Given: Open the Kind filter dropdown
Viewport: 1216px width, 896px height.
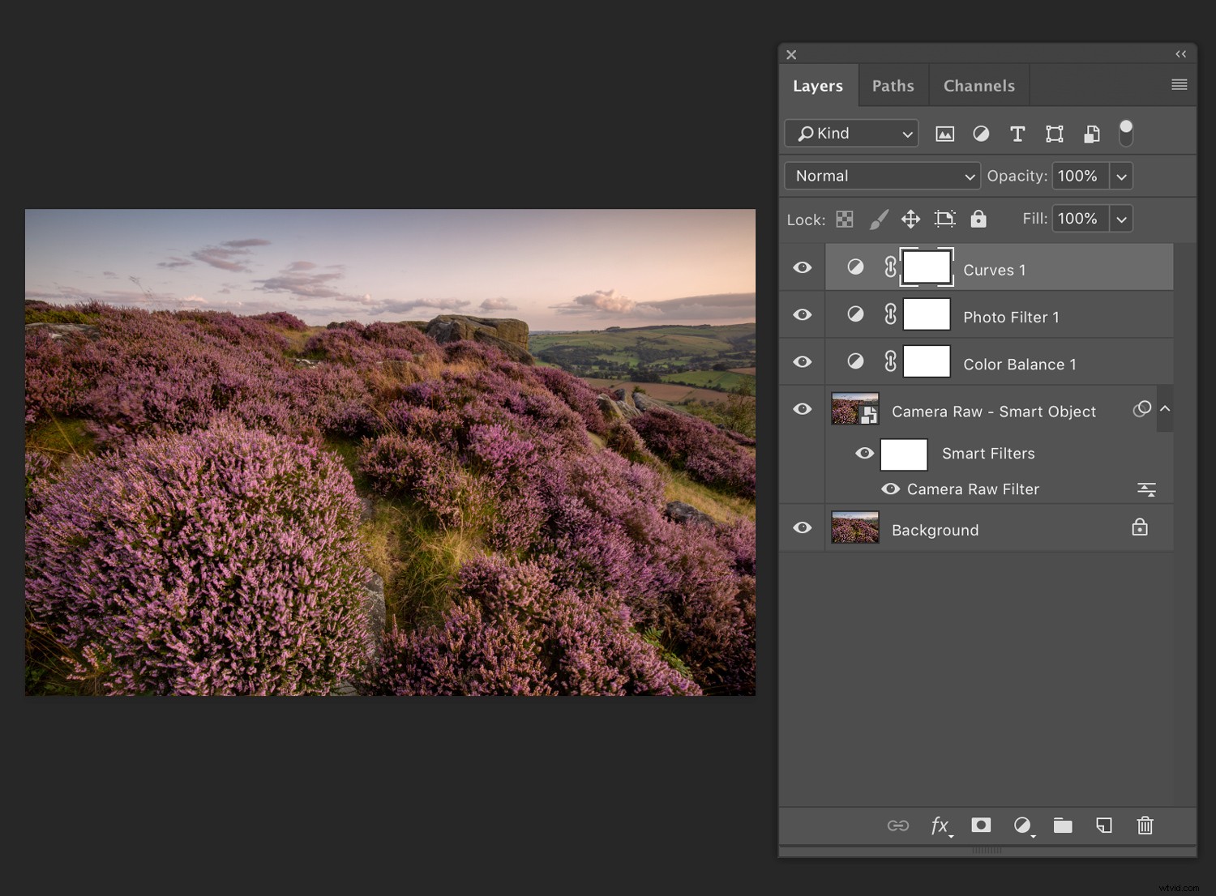Looking at the screenshot, I should [850, 133].
